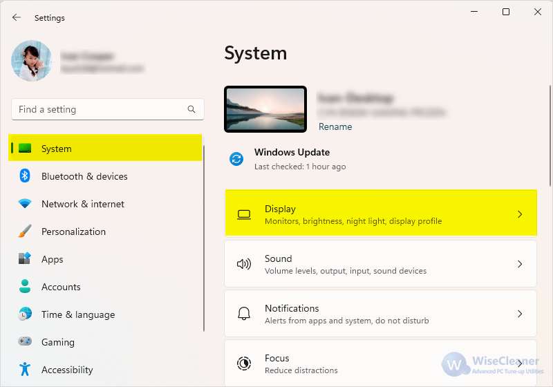Viewport: 553px width, 387px height.
Task: Open the Accessibility section
Action: click(x=106, y=370)
